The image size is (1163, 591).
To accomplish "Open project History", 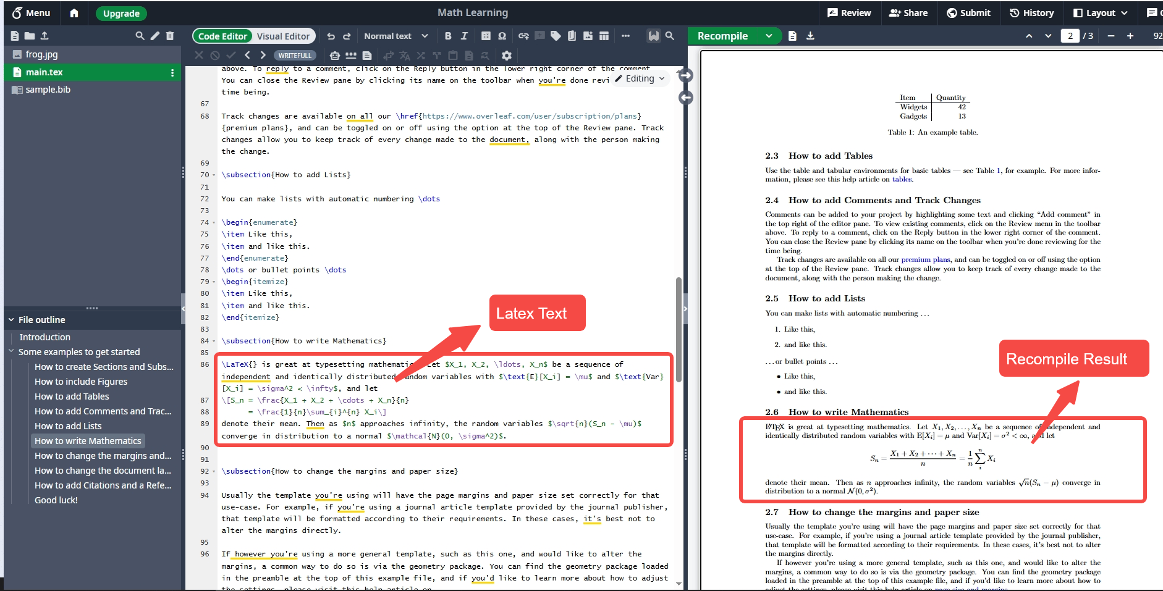I will (x=1031, y=13).
